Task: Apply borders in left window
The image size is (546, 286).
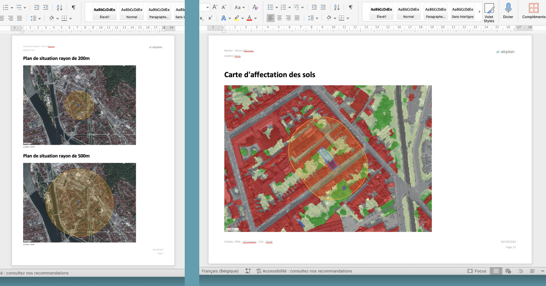Action: (x=64, y=18)
